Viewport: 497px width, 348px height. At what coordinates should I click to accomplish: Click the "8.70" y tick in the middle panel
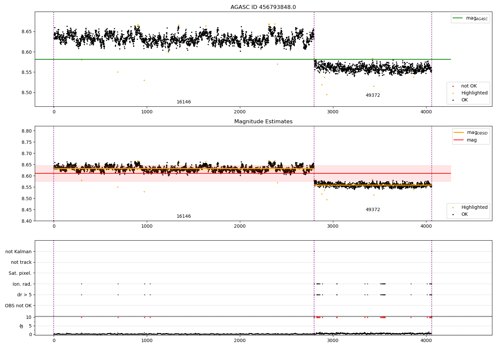(27, 153)
